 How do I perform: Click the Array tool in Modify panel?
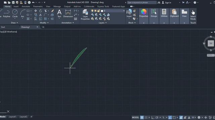point(46,19)
